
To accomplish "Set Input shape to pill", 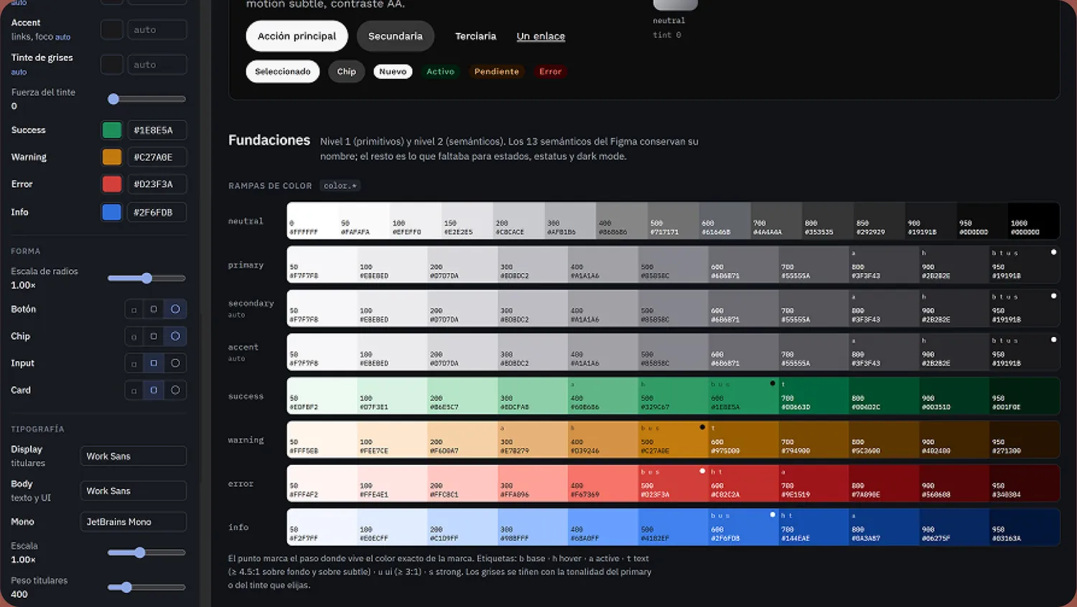I will click(x=175, y=363).
